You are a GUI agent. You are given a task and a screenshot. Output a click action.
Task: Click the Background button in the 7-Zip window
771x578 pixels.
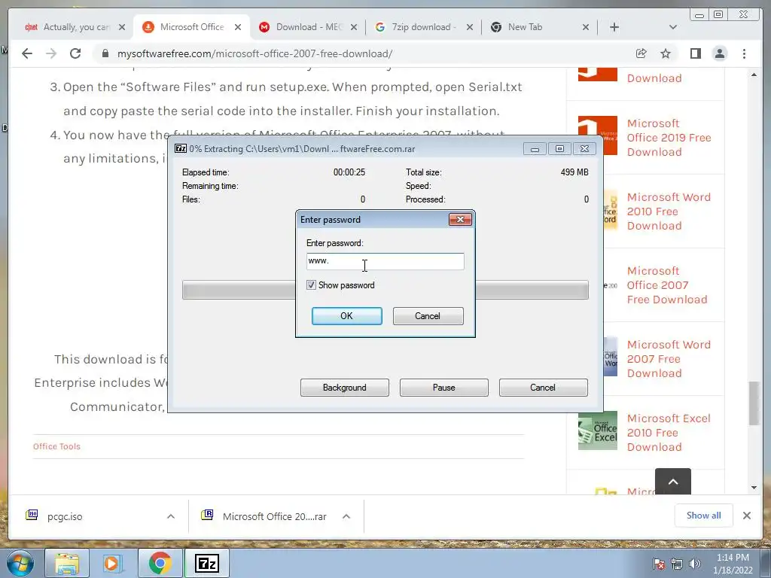click(x=345, y=388)
